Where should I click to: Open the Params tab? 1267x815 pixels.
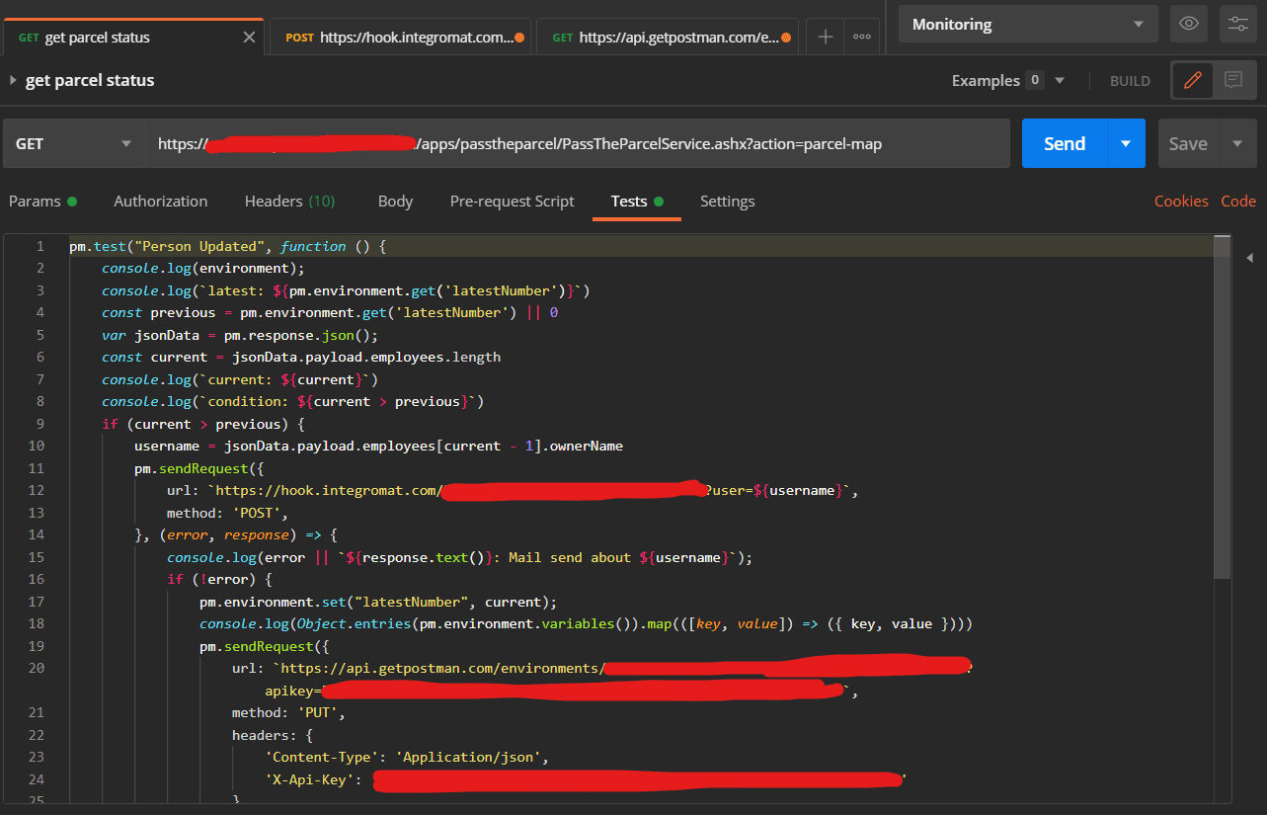click(x=42, y=202)
